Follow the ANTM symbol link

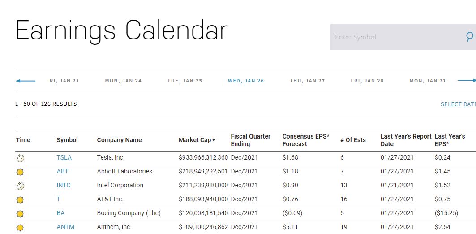65,227
